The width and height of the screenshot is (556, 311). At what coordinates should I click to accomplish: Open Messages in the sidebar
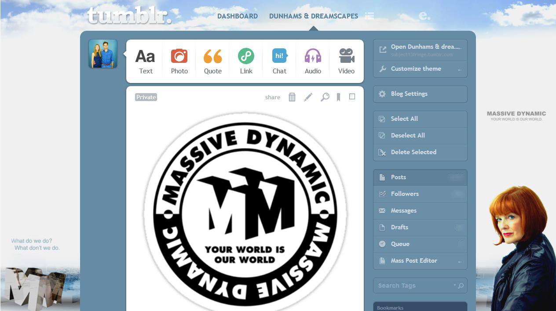point(420,210)
